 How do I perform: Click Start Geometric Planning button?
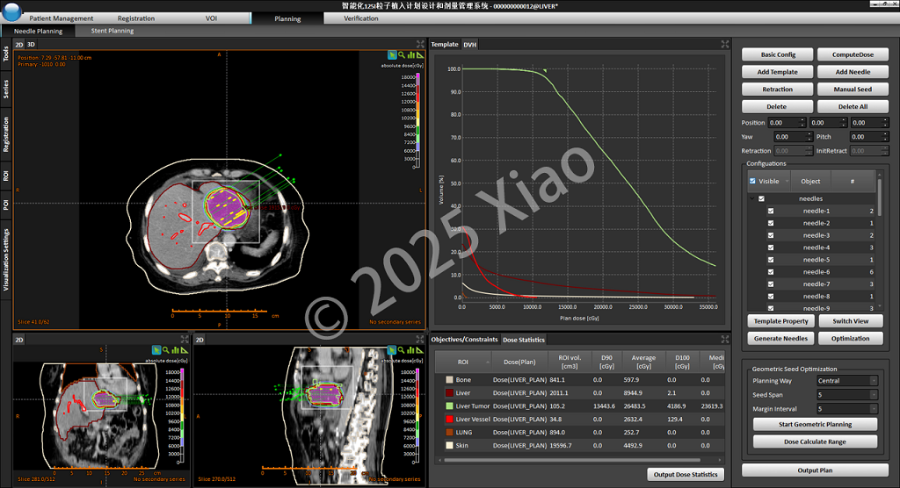(x=815, y=424)
